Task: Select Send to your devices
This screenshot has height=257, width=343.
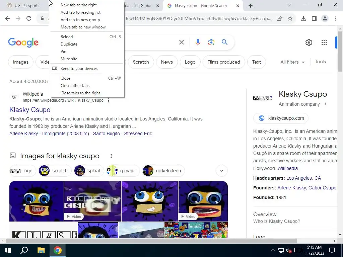Action: 87,69
